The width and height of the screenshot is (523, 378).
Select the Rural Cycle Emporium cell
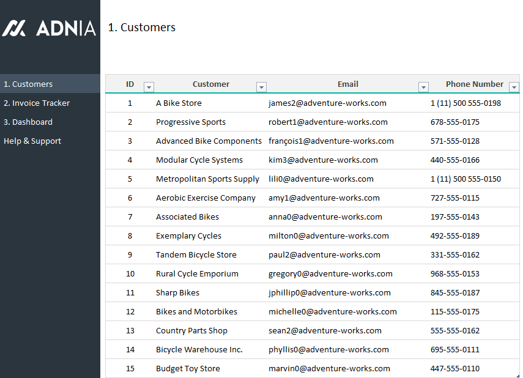click(x=197, y=273)
